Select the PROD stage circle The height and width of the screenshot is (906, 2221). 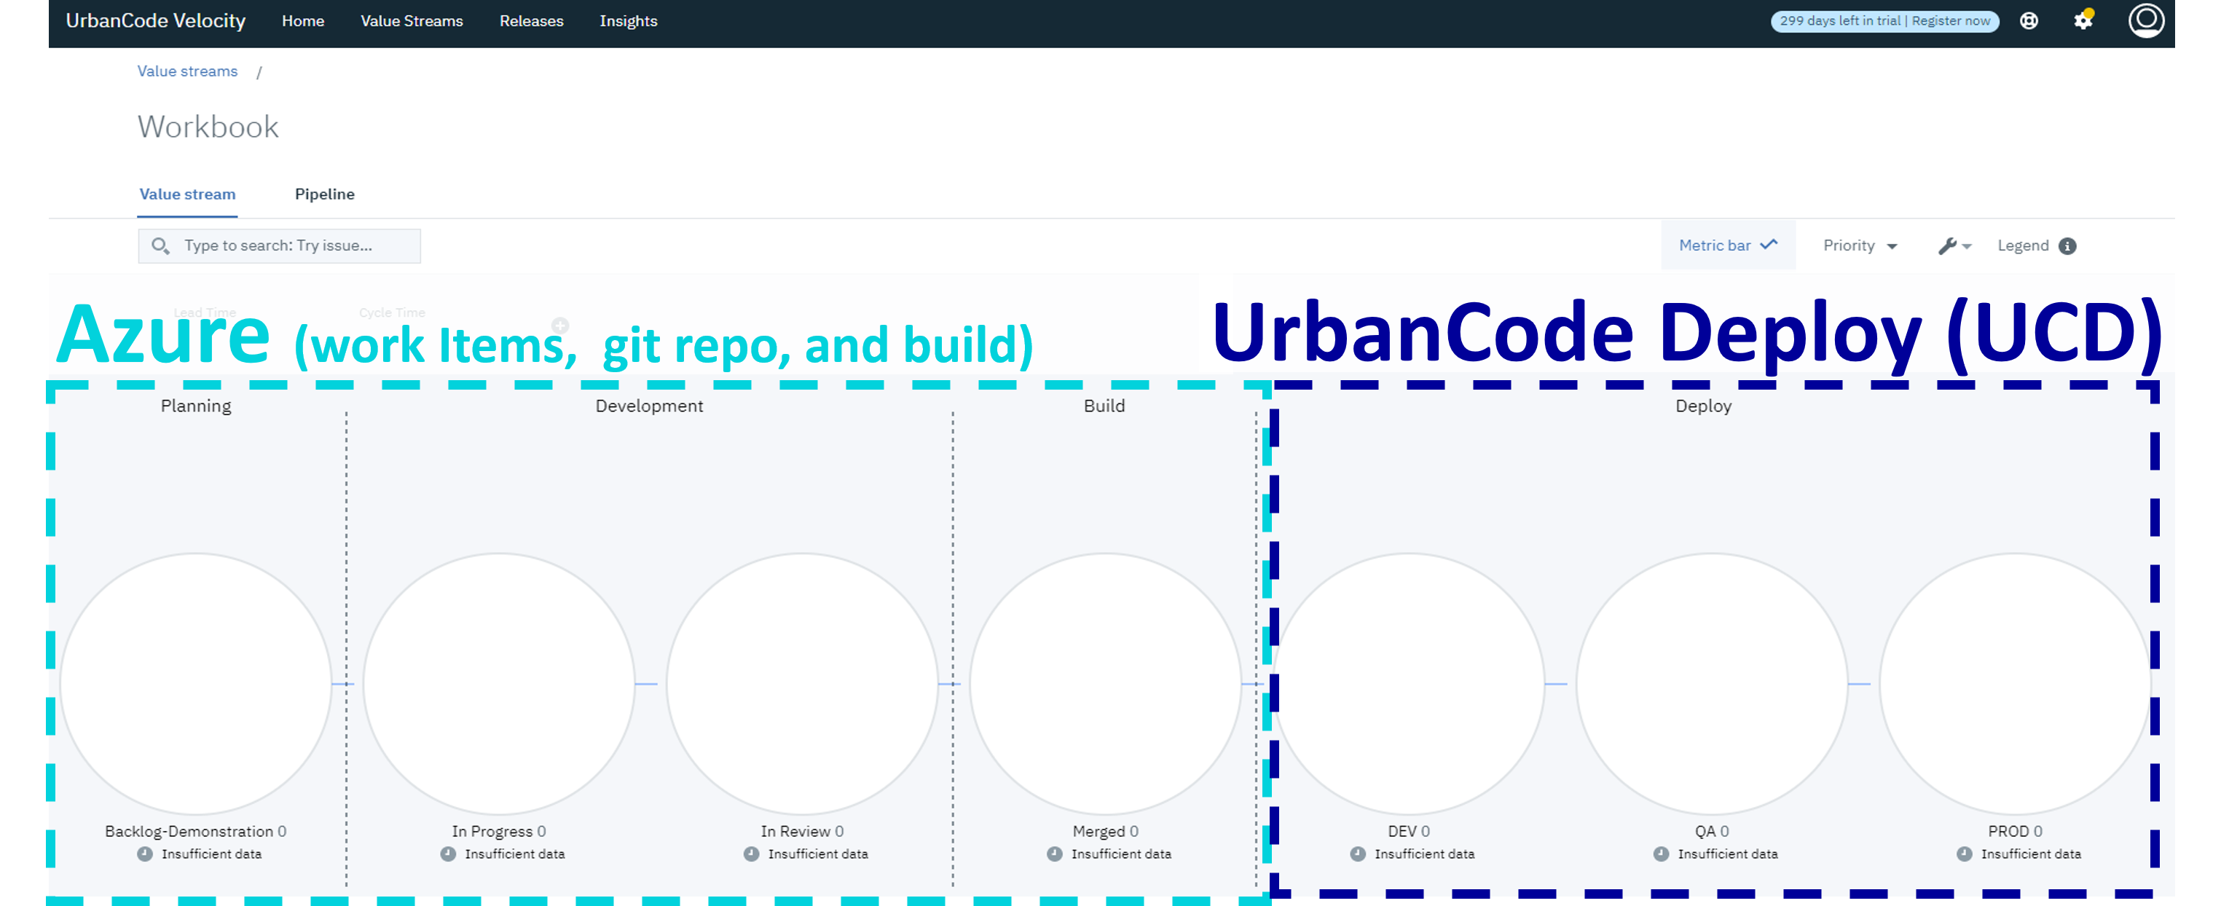(x=2015, y=684)
